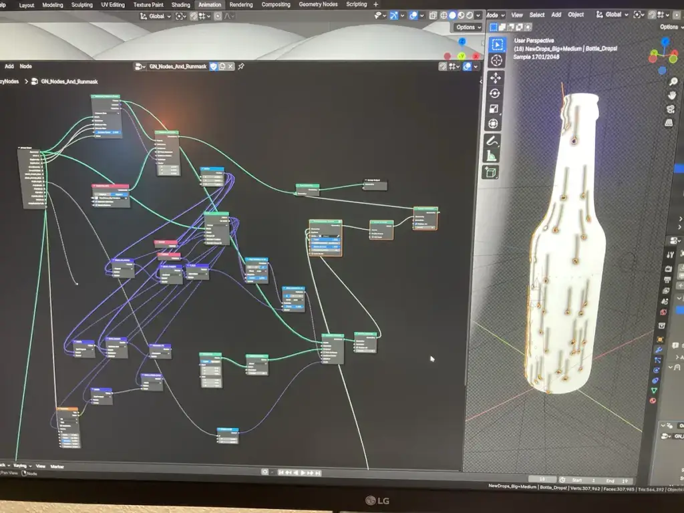Enable the snapping magnet in the node editor header

tap(443, 66)
